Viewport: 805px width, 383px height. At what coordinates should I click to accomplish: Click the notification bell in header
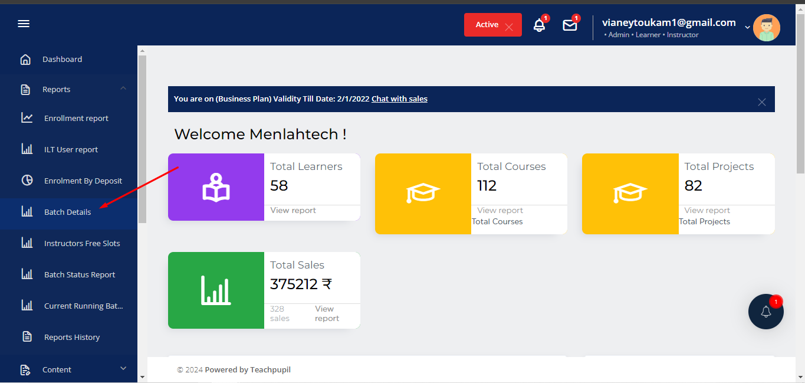pyautogui.click(x=539, y=25)
